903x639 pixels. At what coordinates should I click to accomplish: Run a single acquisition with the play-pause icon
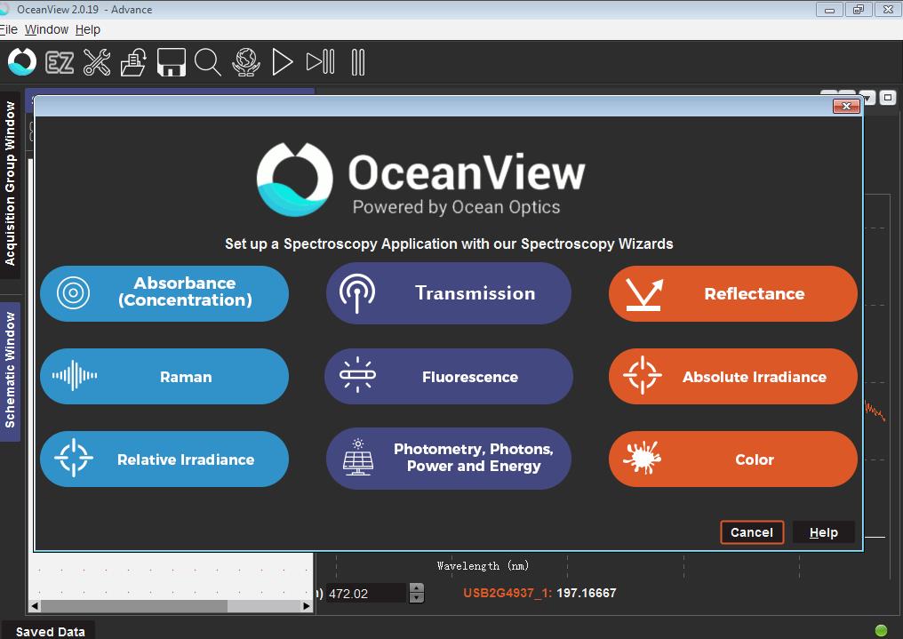(320, 62)
